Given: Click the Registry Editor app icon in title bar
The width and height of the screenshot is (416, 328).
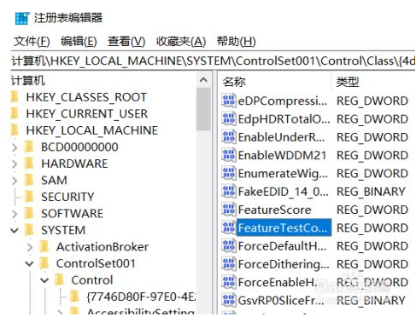Looking at the screenshot, I should (22, 19).
